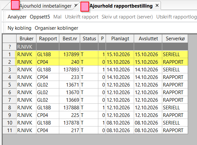This screenshot has width=197, height=145.
Task: Close the Ajourhold innbetalinger tab
Action: click(76, 5)
